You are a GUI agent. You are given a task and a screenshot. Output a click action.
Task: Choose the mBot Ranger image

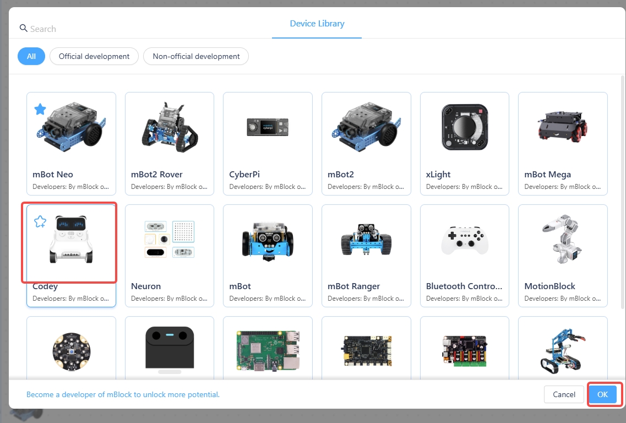pyautogui.click(x=366, y=239)
